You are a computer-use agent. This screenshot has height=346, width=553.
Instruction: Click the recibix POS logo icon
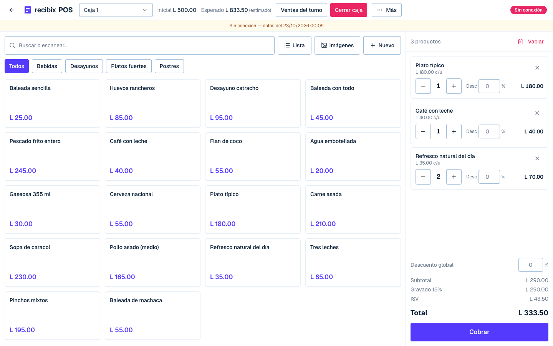(28, 10)
